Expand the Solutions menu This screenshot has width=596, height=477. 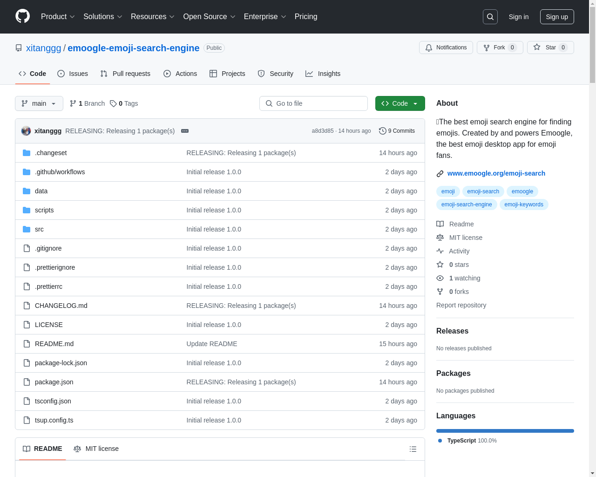tap(103, 17)
